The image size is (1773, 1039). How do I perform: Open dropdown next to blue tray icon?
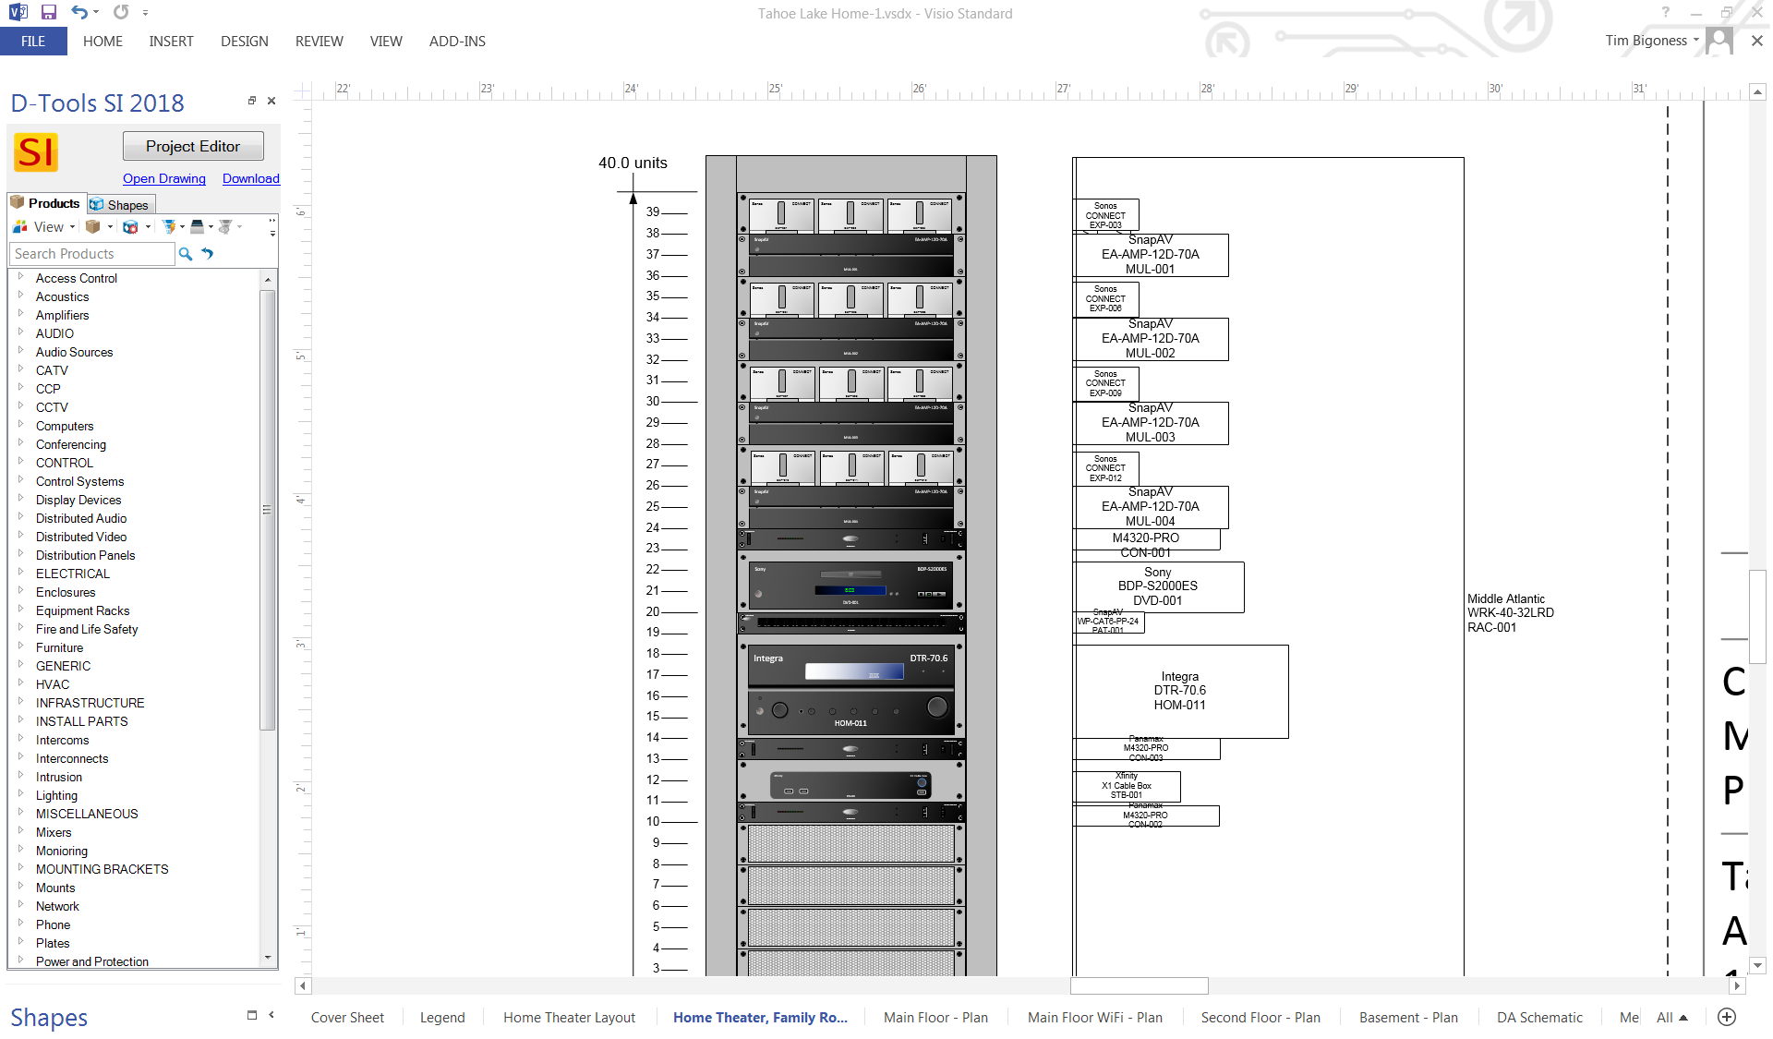coord(211,226)
